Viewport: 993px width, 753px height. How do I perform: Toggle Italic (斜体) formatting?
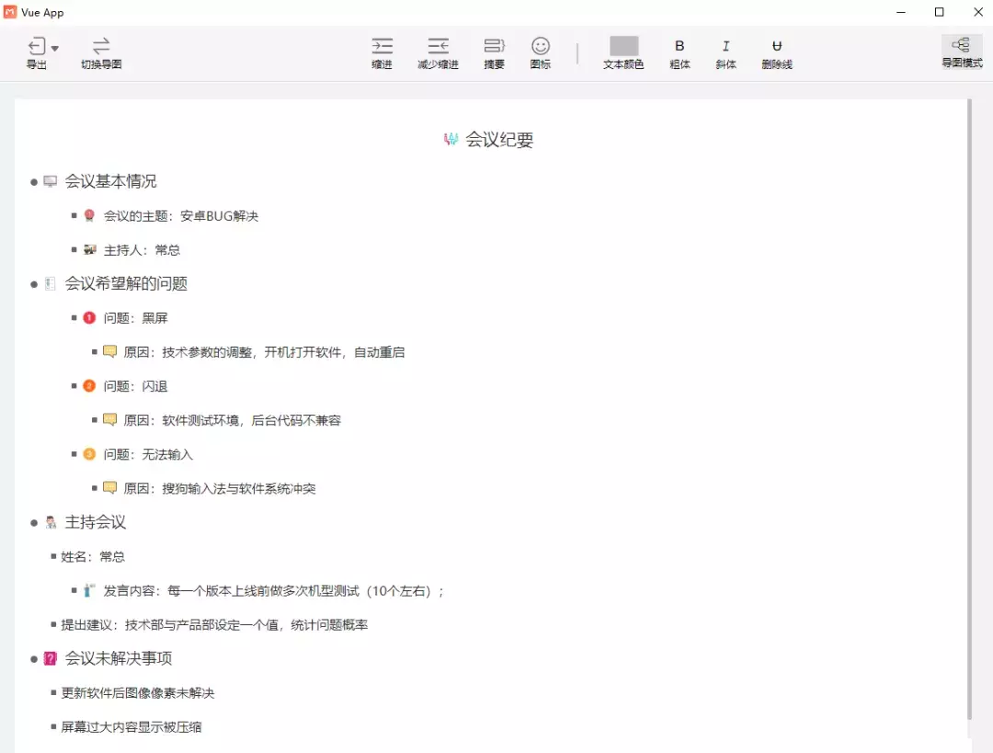[725, 46]
